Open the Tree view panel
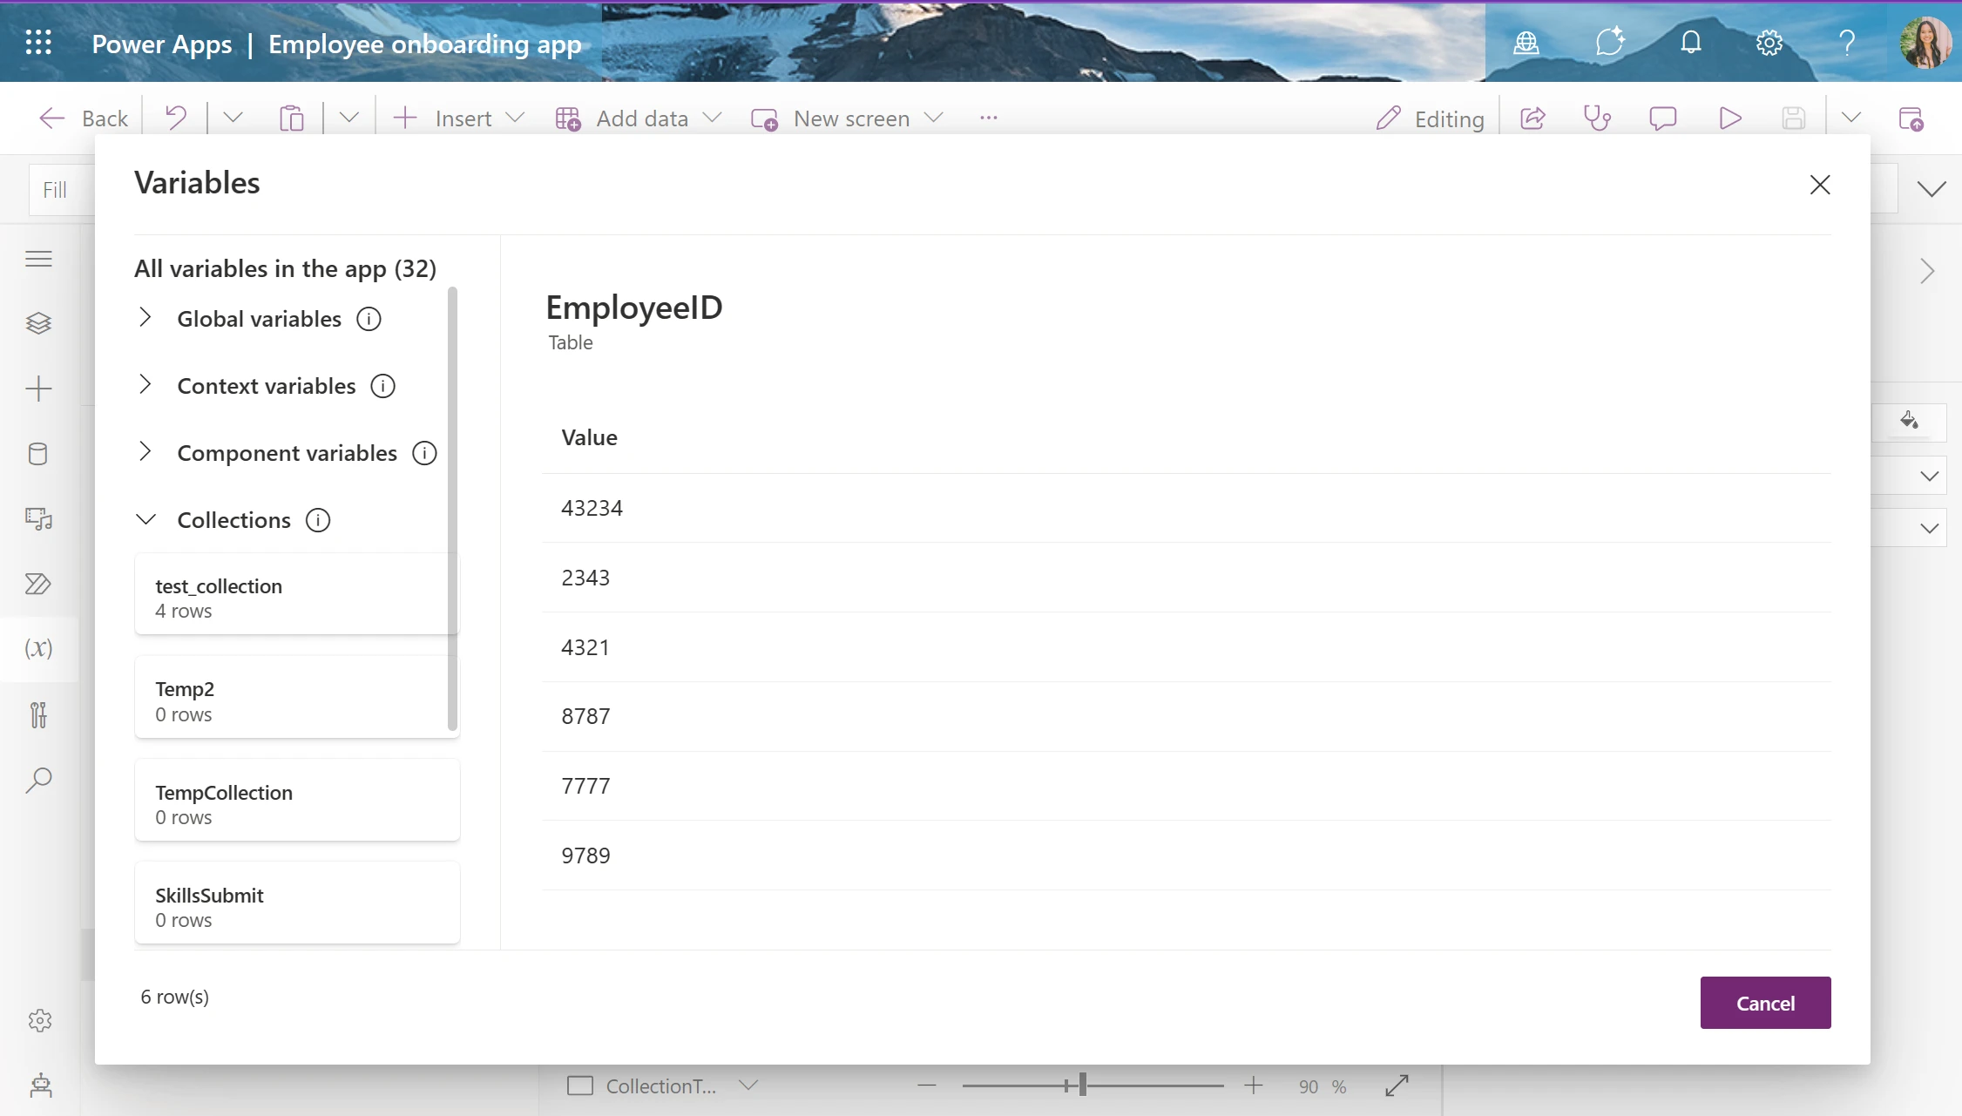The width and height of the screenshot is (1962, 1116). (x=38, y=323)
